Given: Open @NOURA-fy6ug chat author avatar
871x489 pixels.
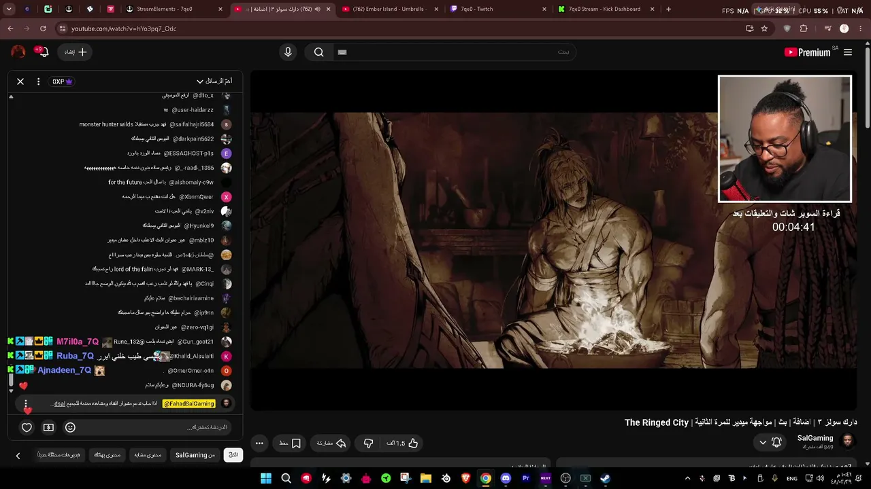Looking at the screenshot, I should 227,385.
